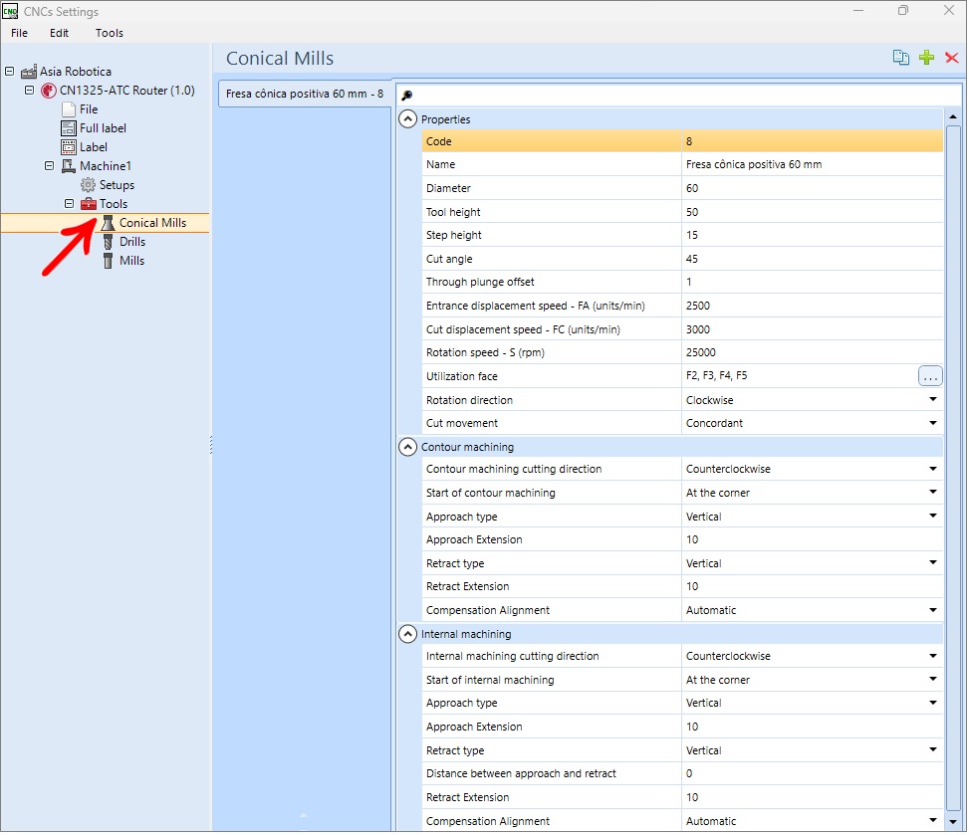Screen dimensions: 969x835
Task: Open the Rotation direction dropdown
Action: [x=932, y=400]
